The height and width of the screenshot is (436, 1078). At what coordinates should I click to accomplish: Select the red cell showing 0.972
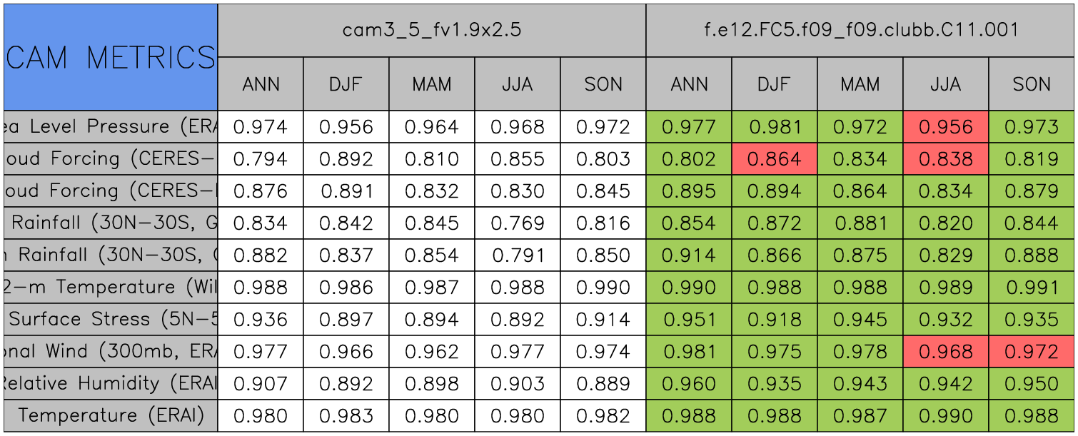(x=1031, y=351)
